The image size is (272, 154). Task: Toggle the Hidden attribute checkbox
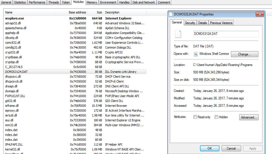[216, 117]
